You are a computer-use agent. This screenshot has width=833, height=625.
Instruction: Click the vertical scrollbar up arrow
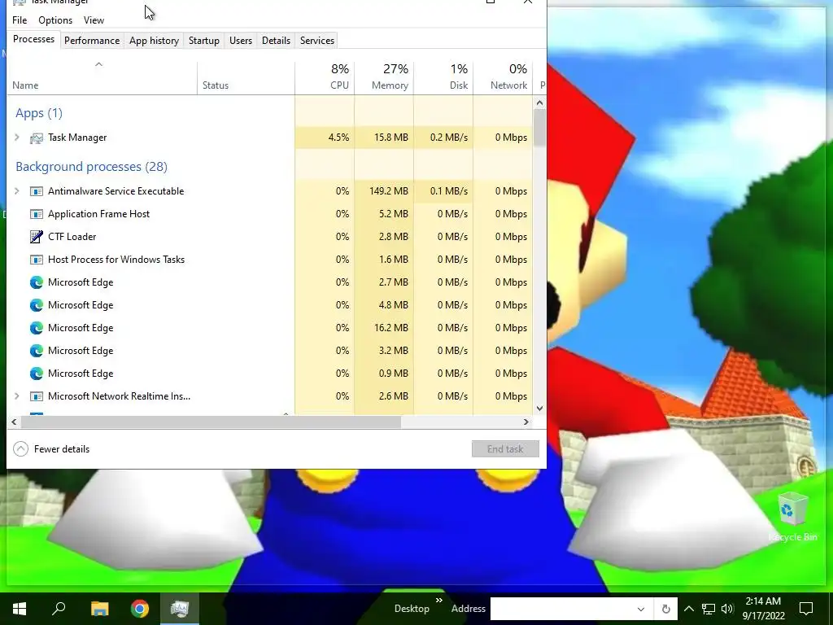pos(540,103)
